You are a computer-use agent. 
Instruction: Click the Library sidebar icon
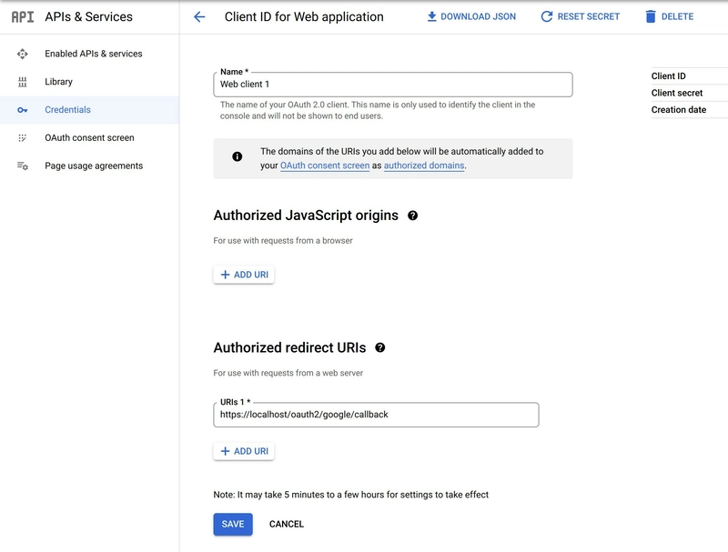(x=23, y=82)
